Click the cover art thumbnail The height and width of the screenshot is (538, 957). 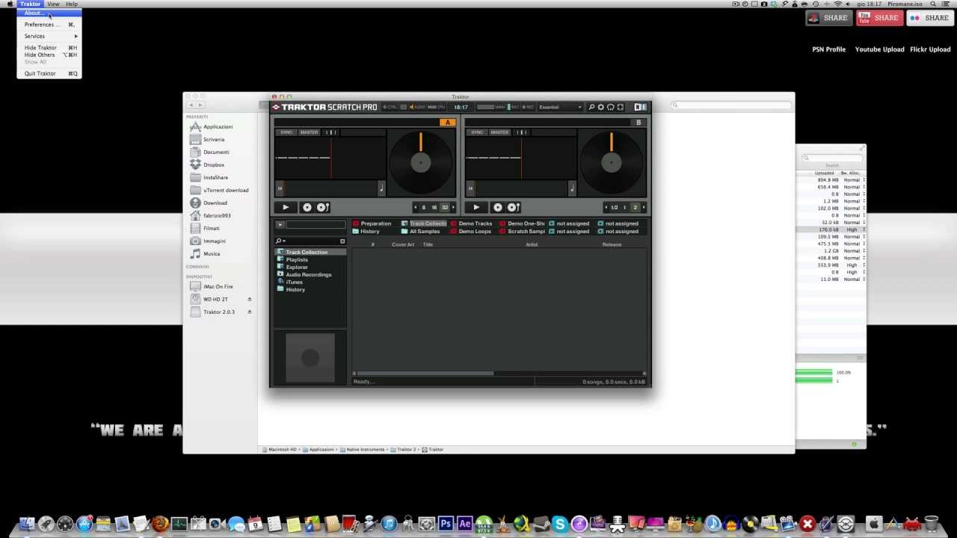pyautogui.click(x=310, y=359)
